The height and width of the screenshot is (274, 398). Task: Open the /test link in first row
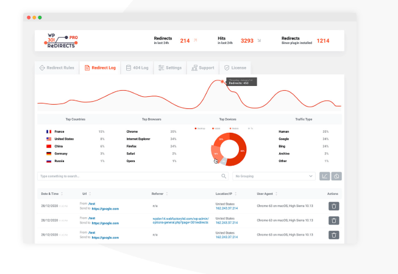[91, 204]
